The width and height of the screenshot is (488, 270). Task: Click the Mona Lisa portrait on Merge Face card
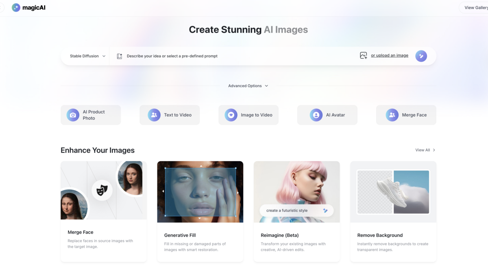[x=74, y=204]
